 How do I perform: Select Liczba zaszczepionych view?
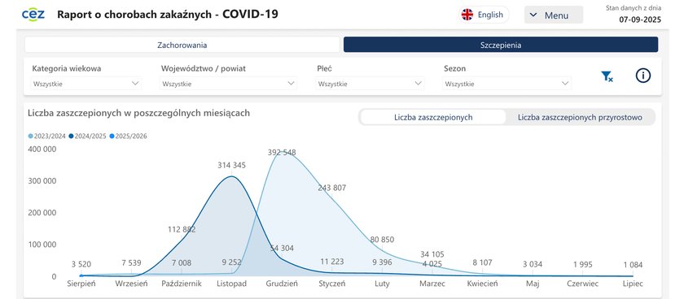pyautogui.click(x=432, y=117)
